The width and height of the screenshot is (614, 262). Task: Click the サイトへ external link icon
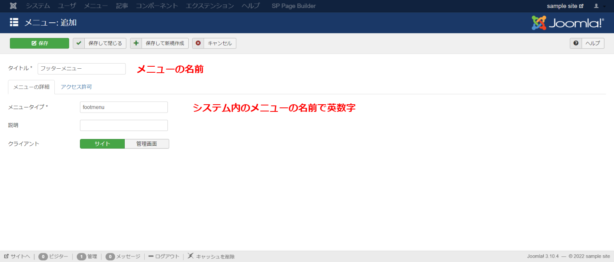coord(6,256)
